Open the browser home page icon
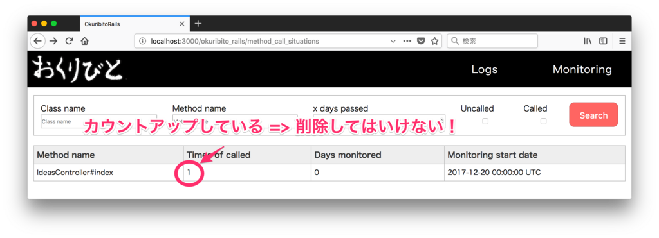The height and width of the screenshot is (238, 659). [x=84, y=41]
